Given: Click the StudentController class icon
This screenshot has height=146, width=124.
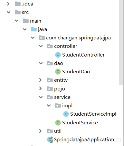Looking at the screenshot, I should click(x=58, y=55).
